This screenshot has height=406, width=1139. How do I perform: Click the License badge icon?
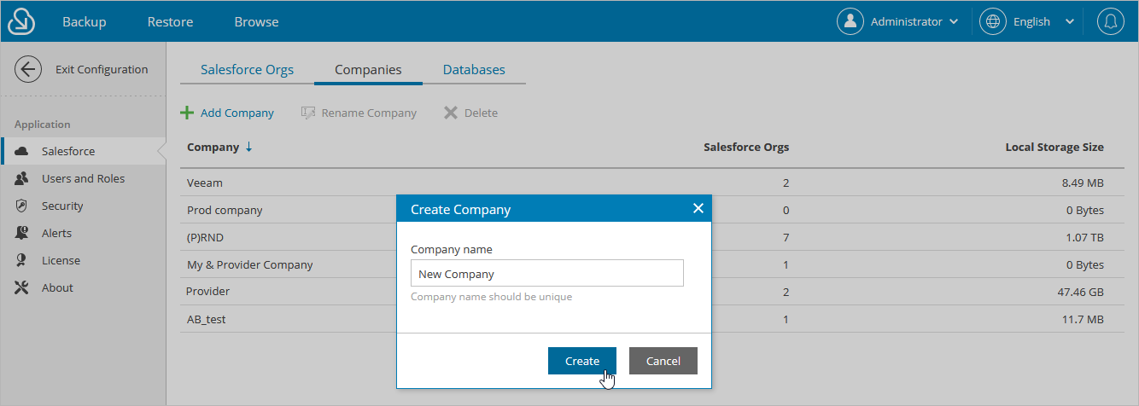22,261
